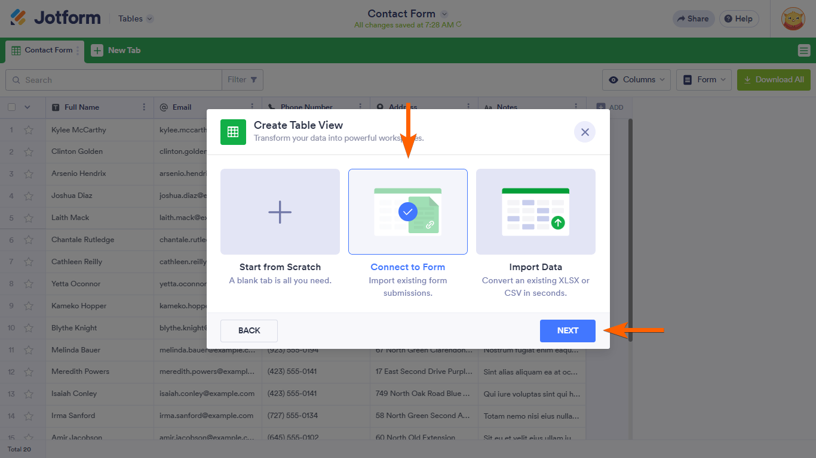
Task: Click the green table icon in dialog header
Action: (233, 132)
